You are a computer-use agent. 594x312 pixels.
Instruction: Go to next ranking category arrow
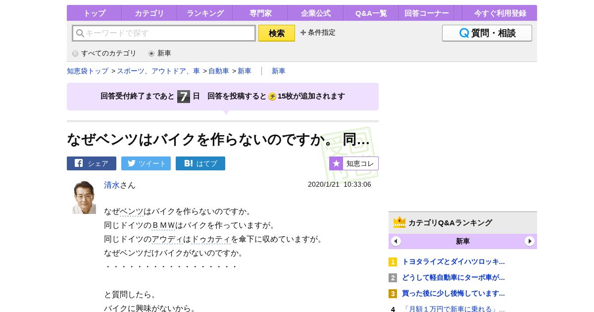pyautogui.click(x=530, y=241)
